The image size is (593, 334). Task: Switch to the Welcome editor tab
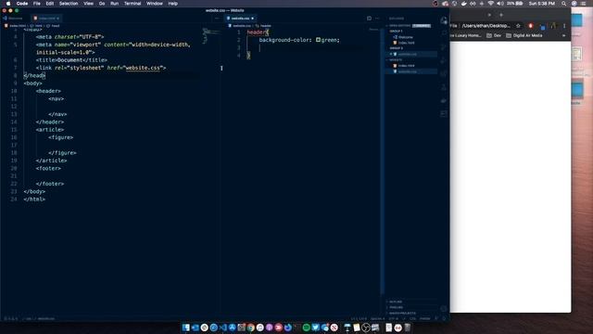pos(15,19)
